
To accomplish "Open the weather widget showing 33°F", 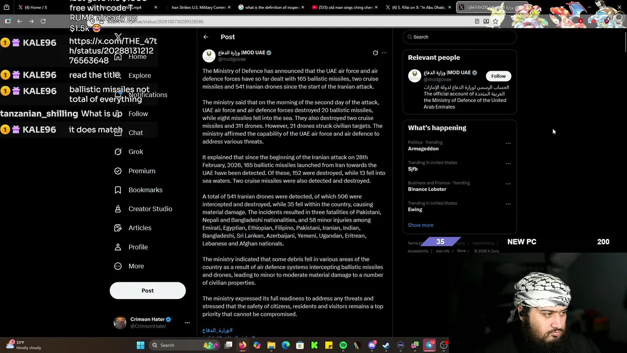I will [24, 345].
